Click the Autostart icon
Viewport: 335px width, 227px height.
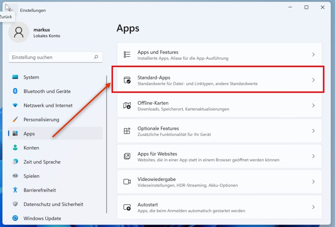(127, 207)
